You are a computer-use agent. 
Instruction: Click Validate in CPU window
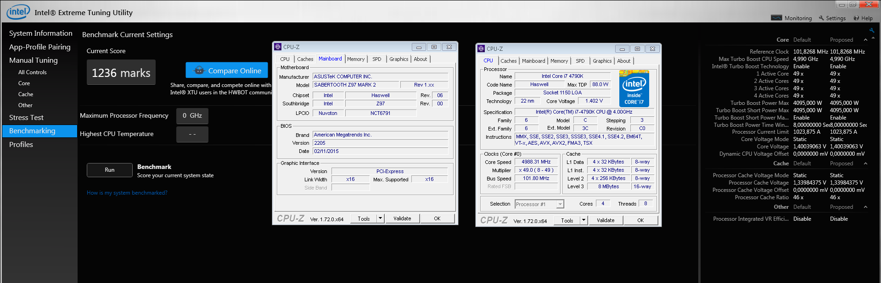(606, 220)
